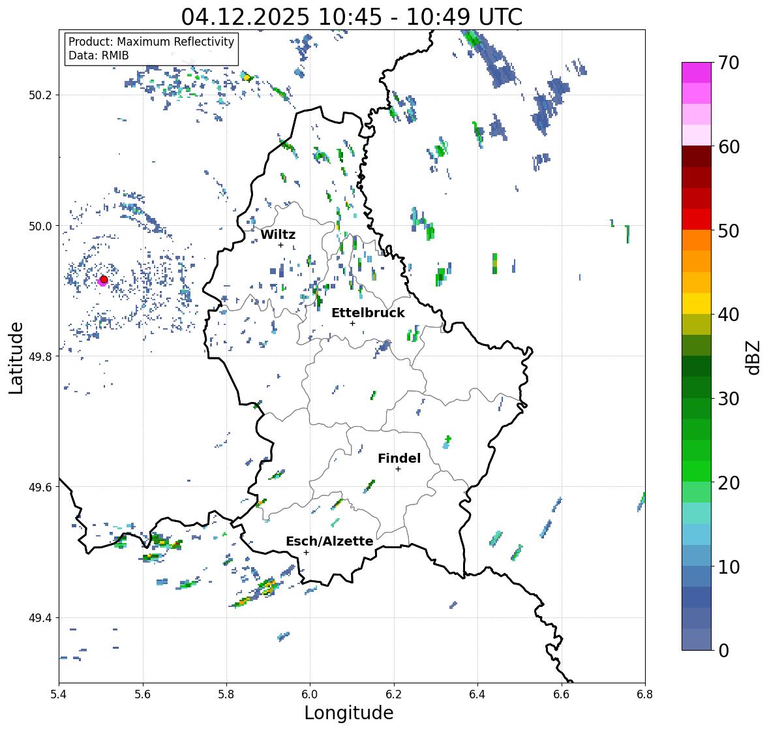Click the 0 dBZ colorbar tick label
The image size is (769, 729).
(723, 651)
